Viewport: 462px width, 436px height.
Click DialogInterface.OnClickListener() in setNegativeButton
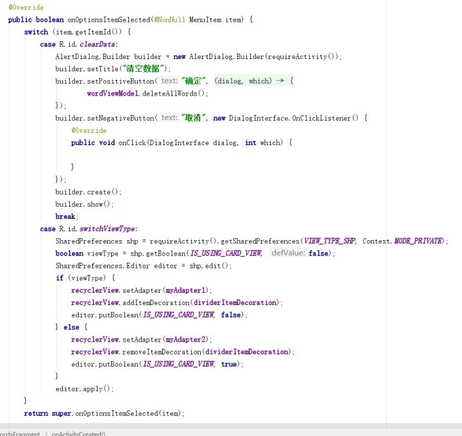click(293, 118)
